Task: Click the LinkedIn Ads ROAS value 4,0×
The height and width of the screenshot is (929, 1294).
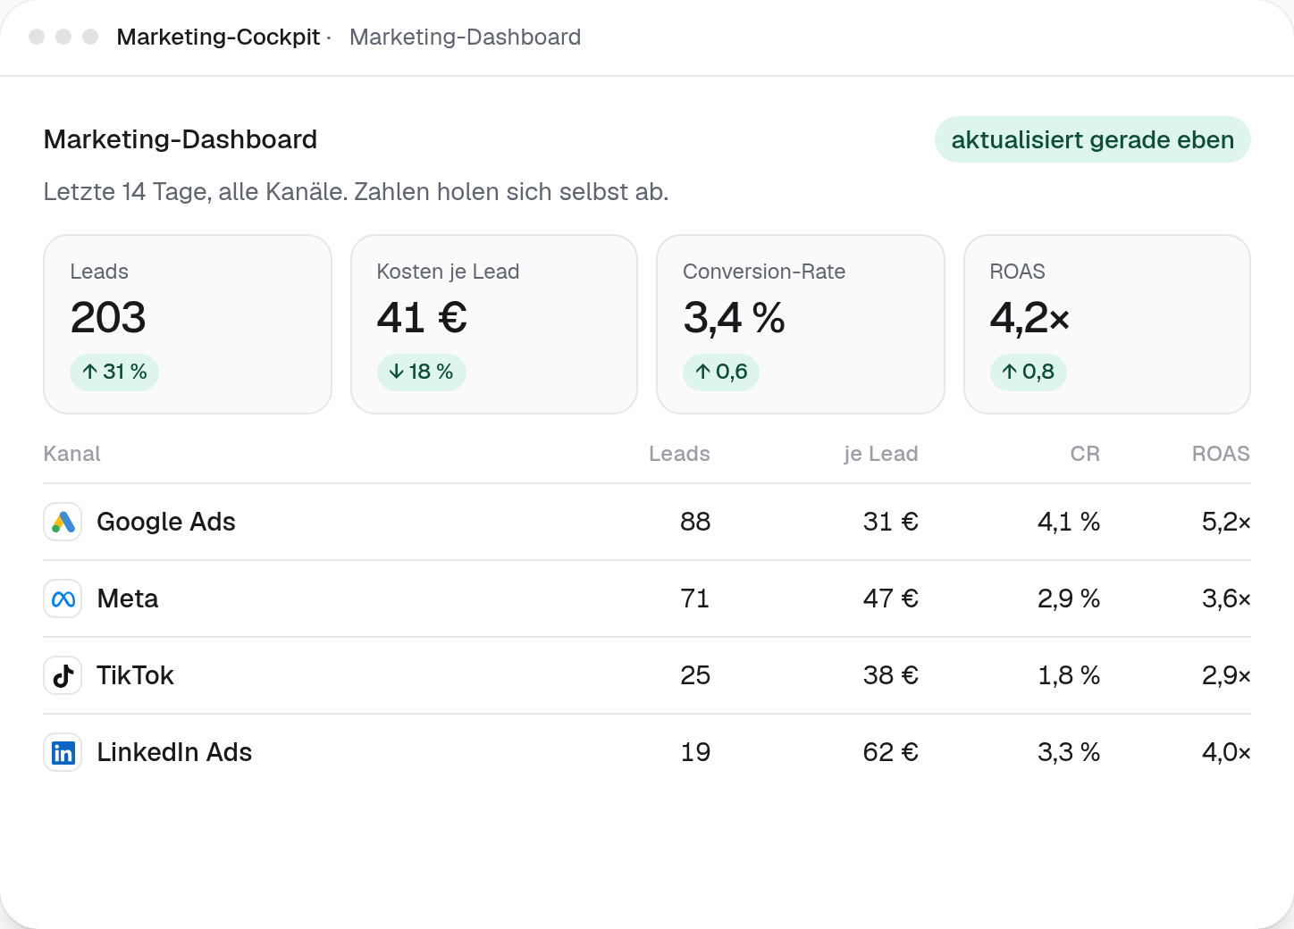Action: coord(1226,752)
